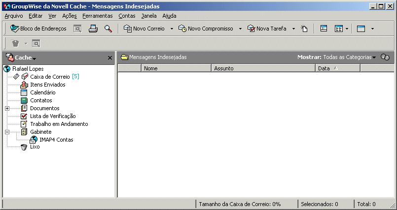Click the trash icon in second toolbar
The image size is (397, 210).
[15, 43]
